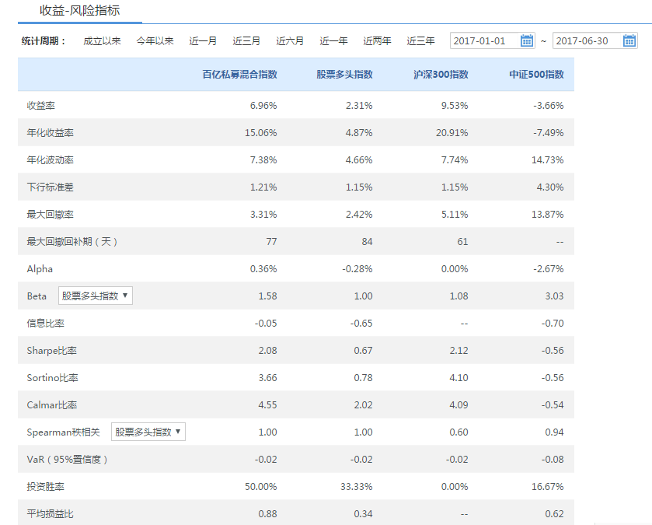Click the -0.08 VaR value

pos(553,459)
